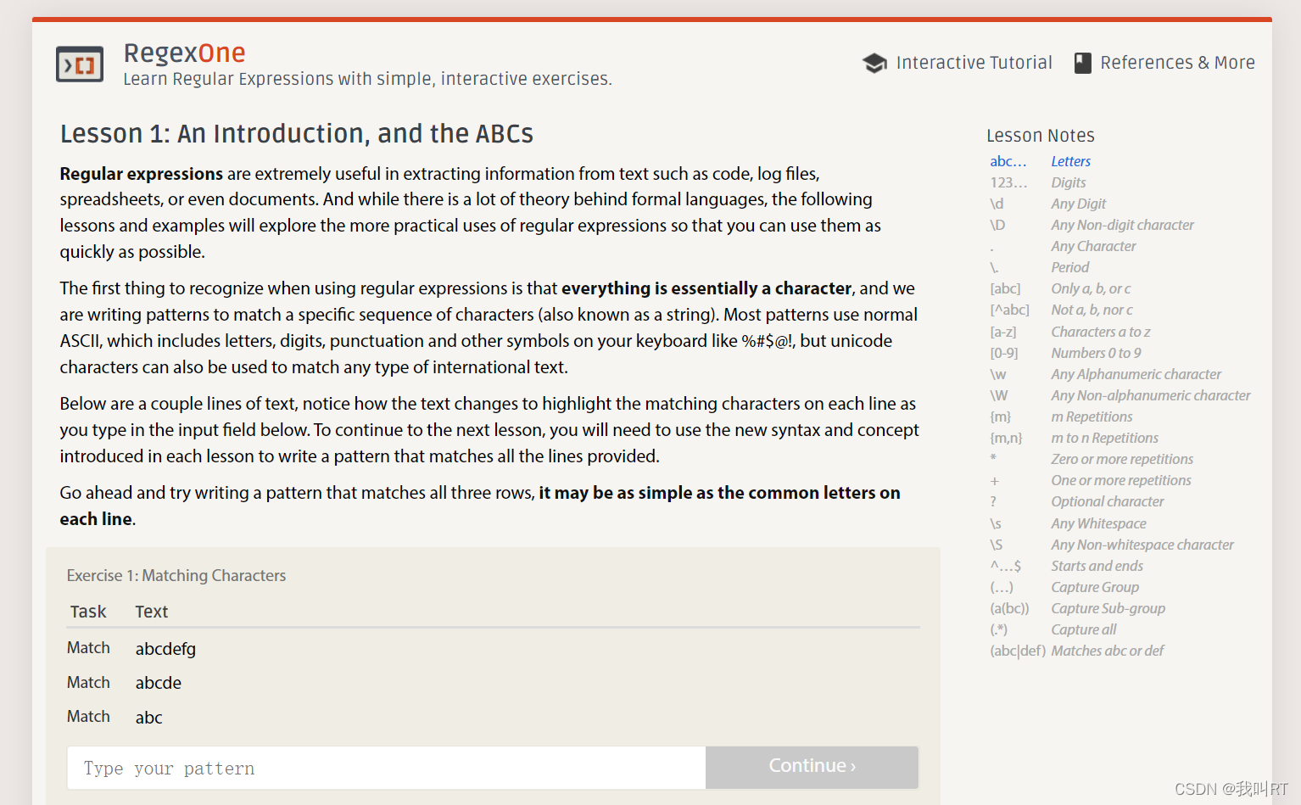This screenshot has height=805, width=1301.
Task: Open the Any Non-digit character note
Action: [x=1122, y=225]
